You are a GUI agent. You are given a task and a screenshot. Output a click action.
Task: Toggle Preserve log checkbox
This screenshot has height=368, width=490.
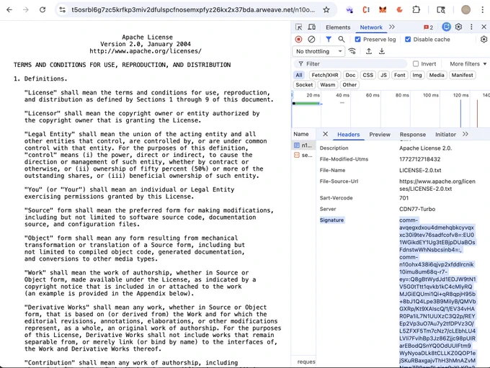(x=358, y=40)
